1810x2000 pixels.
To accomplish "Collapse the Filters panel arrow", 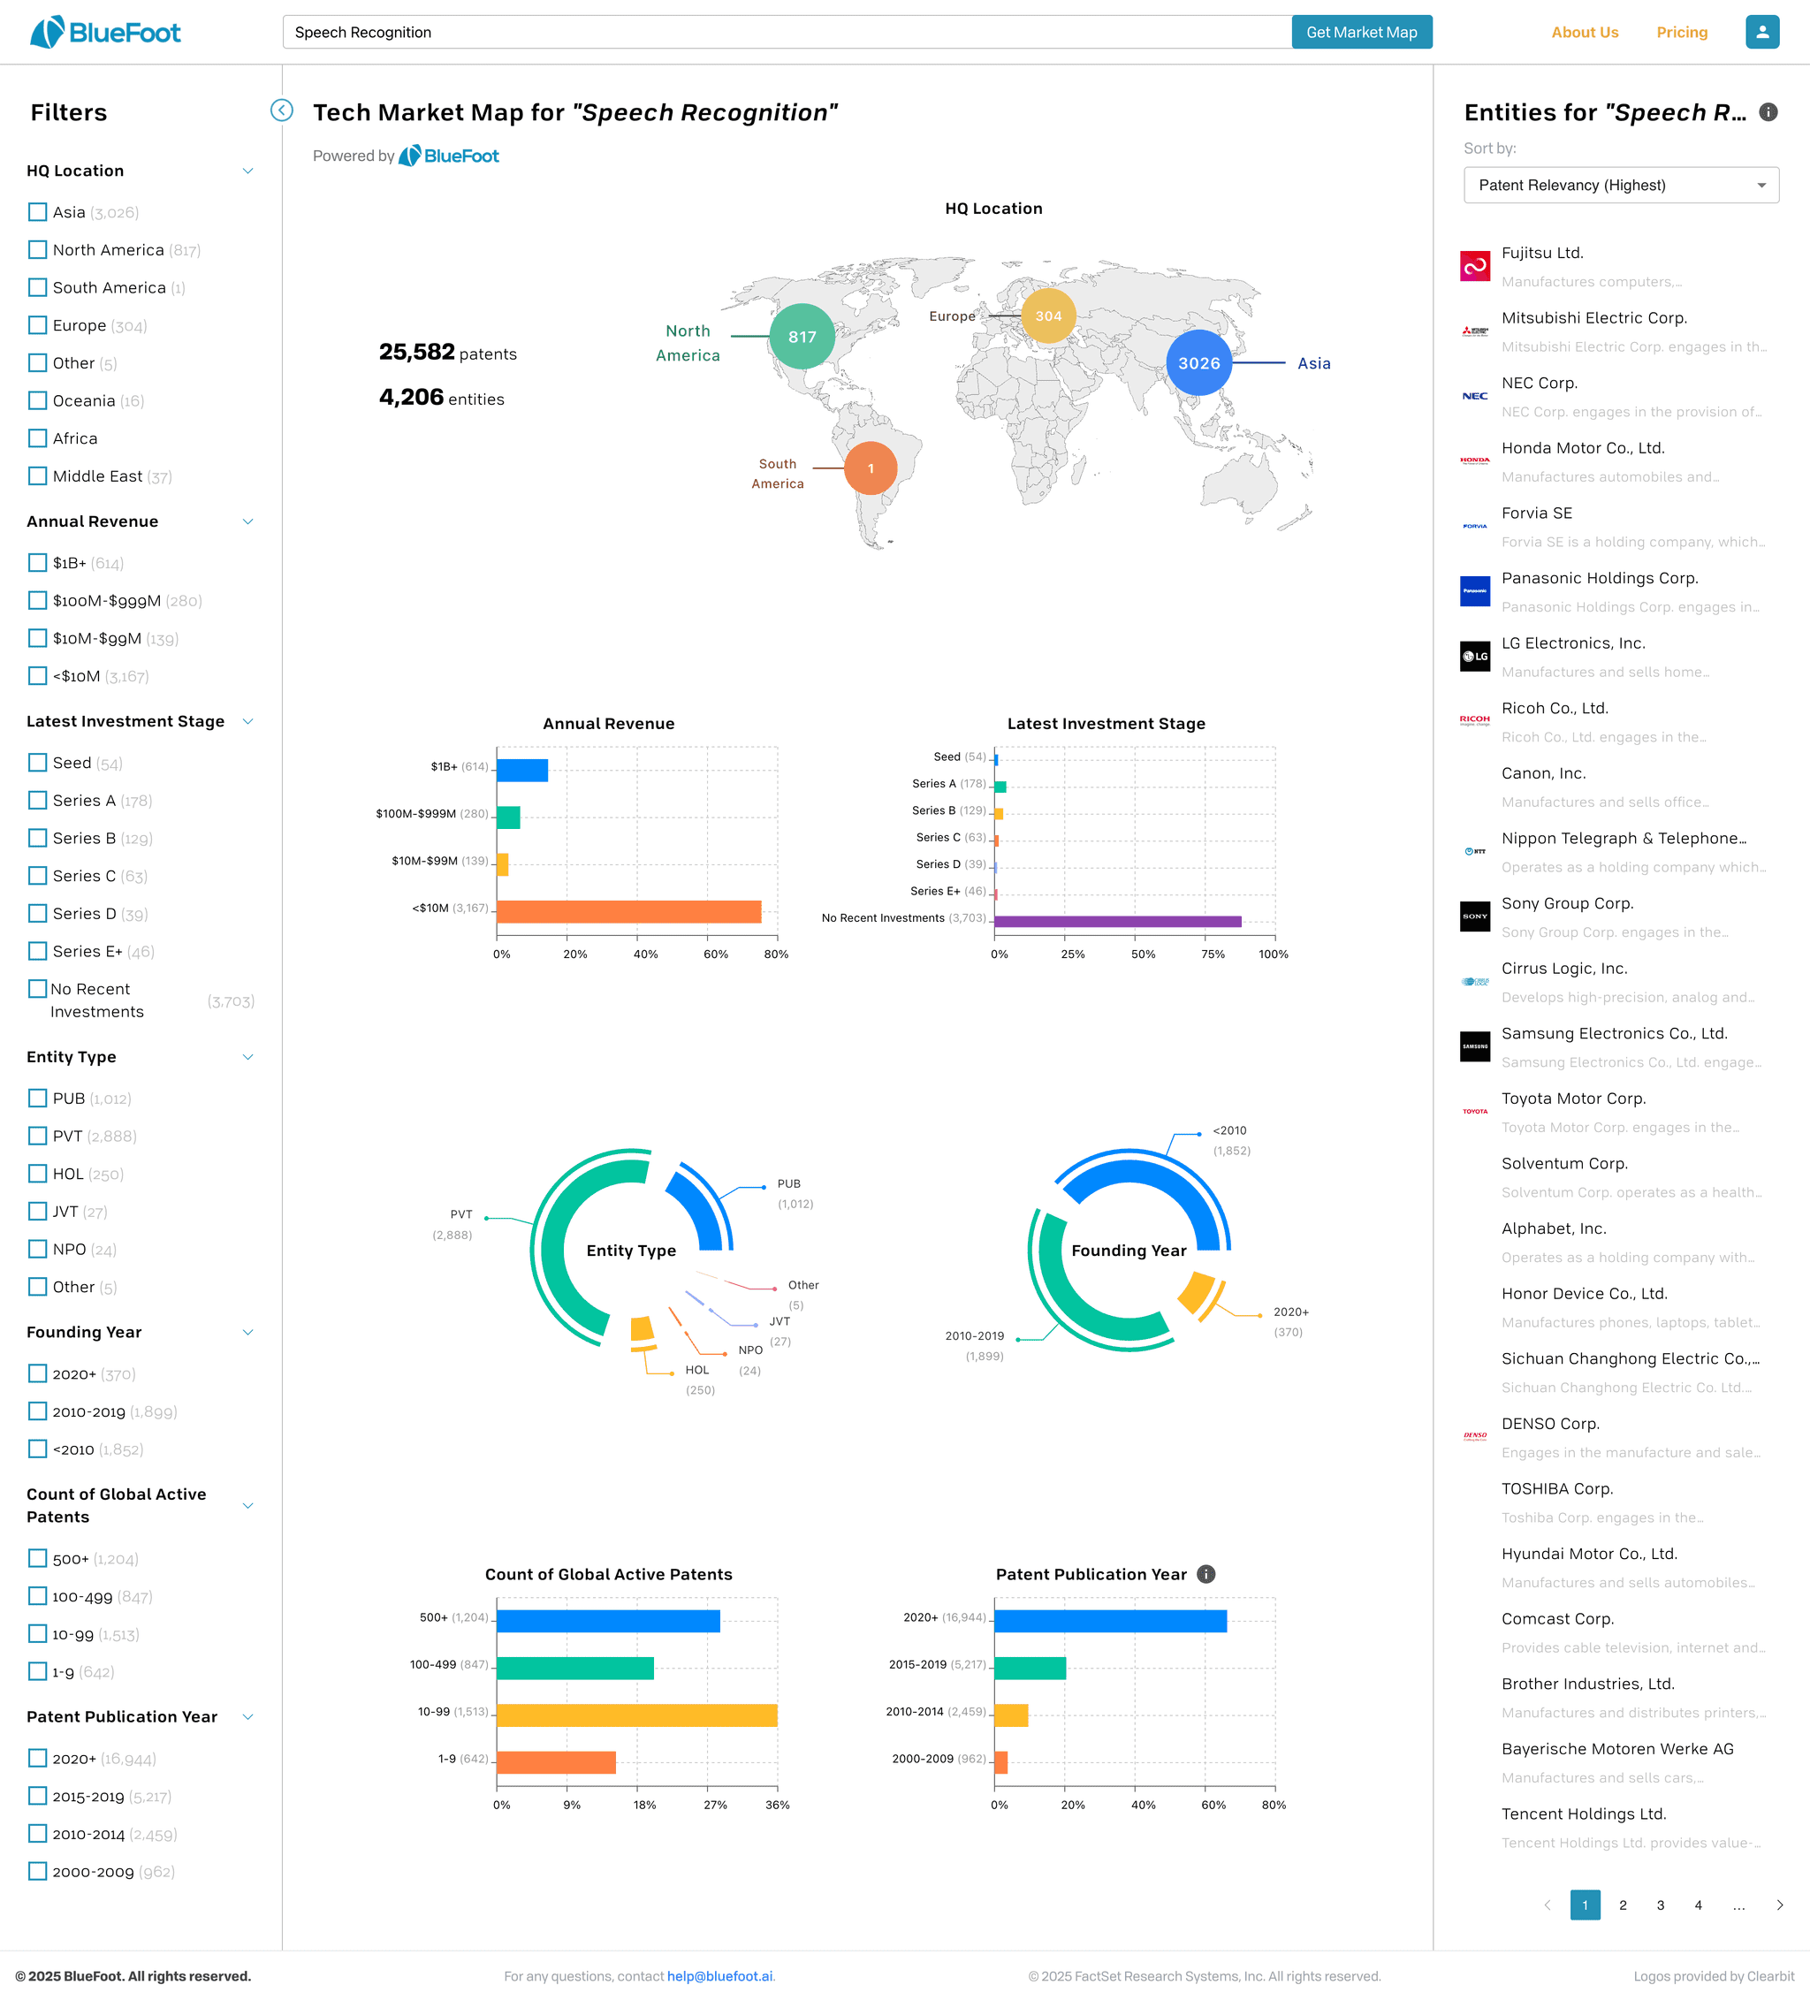I will point(282,110).
